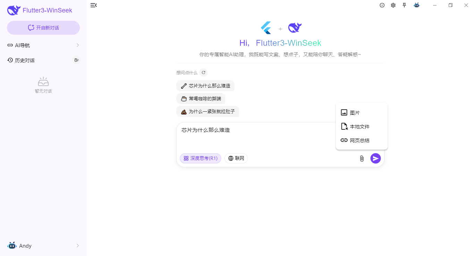The image size is (474, 256).
Task: Start a new chat with 开启新对话
Action: pos(43,27)
